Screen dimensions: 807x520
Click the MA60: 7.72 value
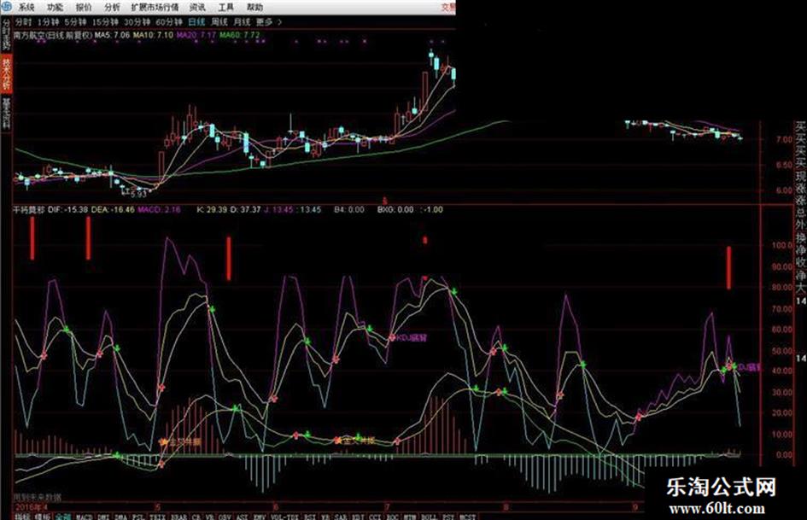pyautogui.click(x=239, y=35)
